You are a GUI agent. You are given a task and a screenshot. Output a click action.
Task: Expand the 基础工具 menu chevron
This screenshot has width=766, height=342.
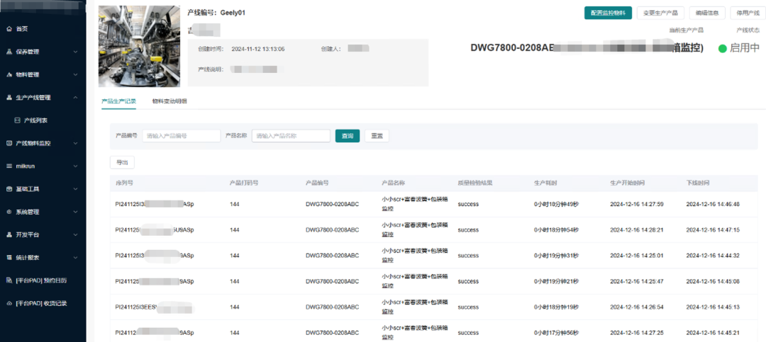pos(75,189)
